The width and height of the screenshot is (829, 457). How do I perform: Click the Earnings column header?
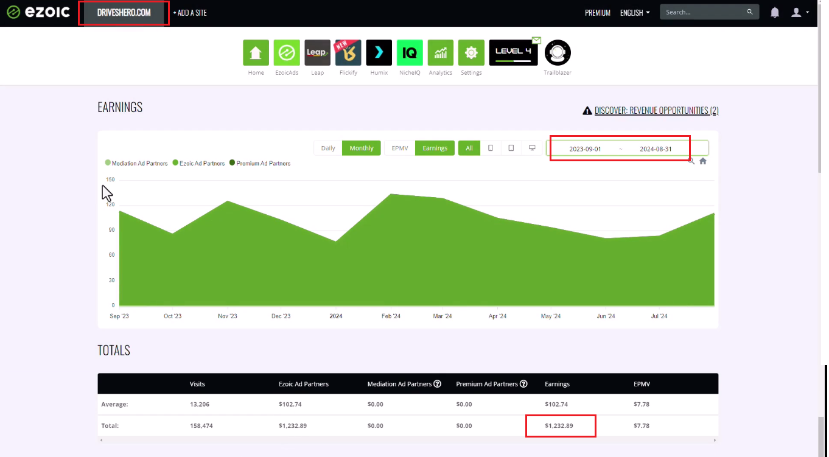coord(557,384)
